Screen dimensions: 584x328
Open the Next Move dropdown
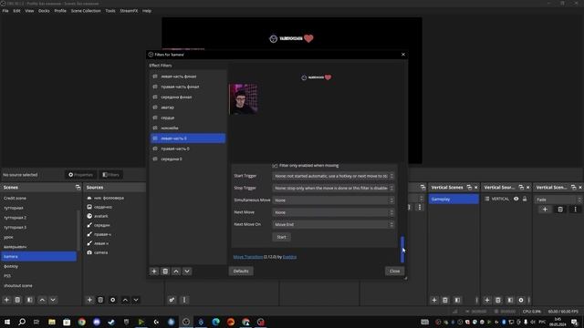[x=333, y=212]
